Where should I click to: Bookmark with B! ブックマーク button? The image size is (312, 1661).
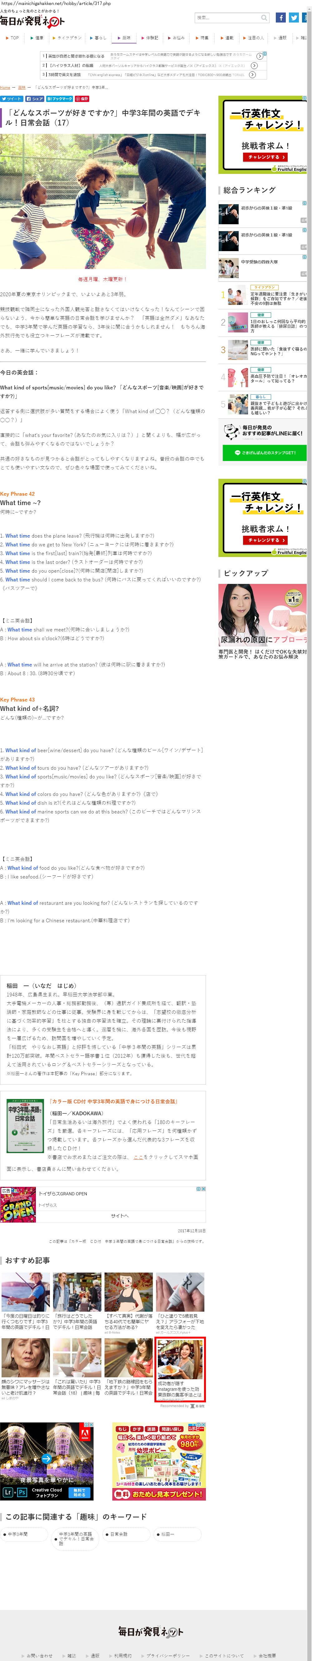tap(59, 99)
